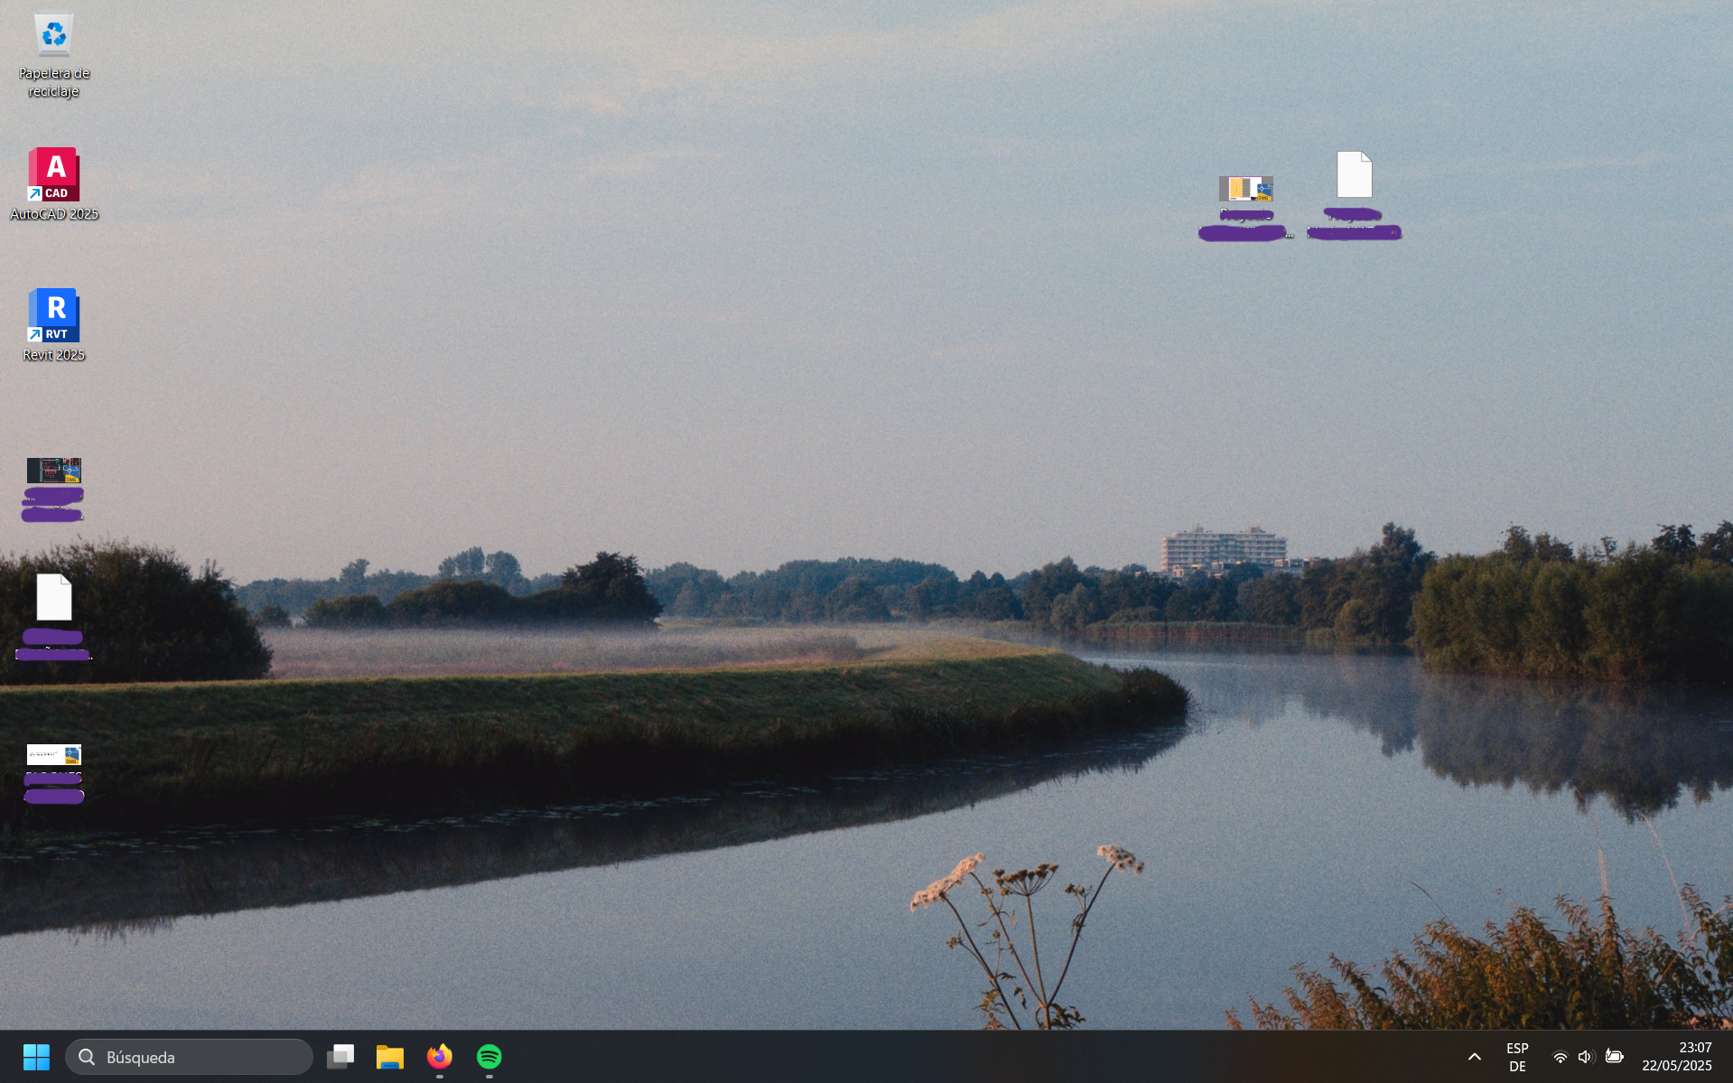Open Spotify from taskbar
1733x1083 pixels.
[x=489, y=1057]
